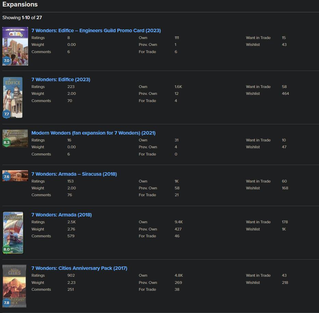The height and width of the screenshot is (313, 319).
Task: Click Wishlist value 168 for Armada Siracusa
Action: (285, 188)
